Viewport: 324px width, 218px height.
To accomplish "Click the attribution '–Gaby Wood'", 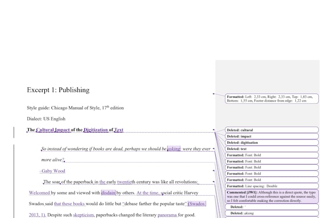I will [x=52, y=171].
